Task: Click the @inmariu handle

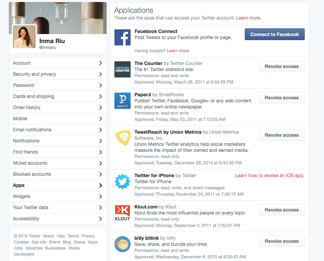Action: [48, 47]
